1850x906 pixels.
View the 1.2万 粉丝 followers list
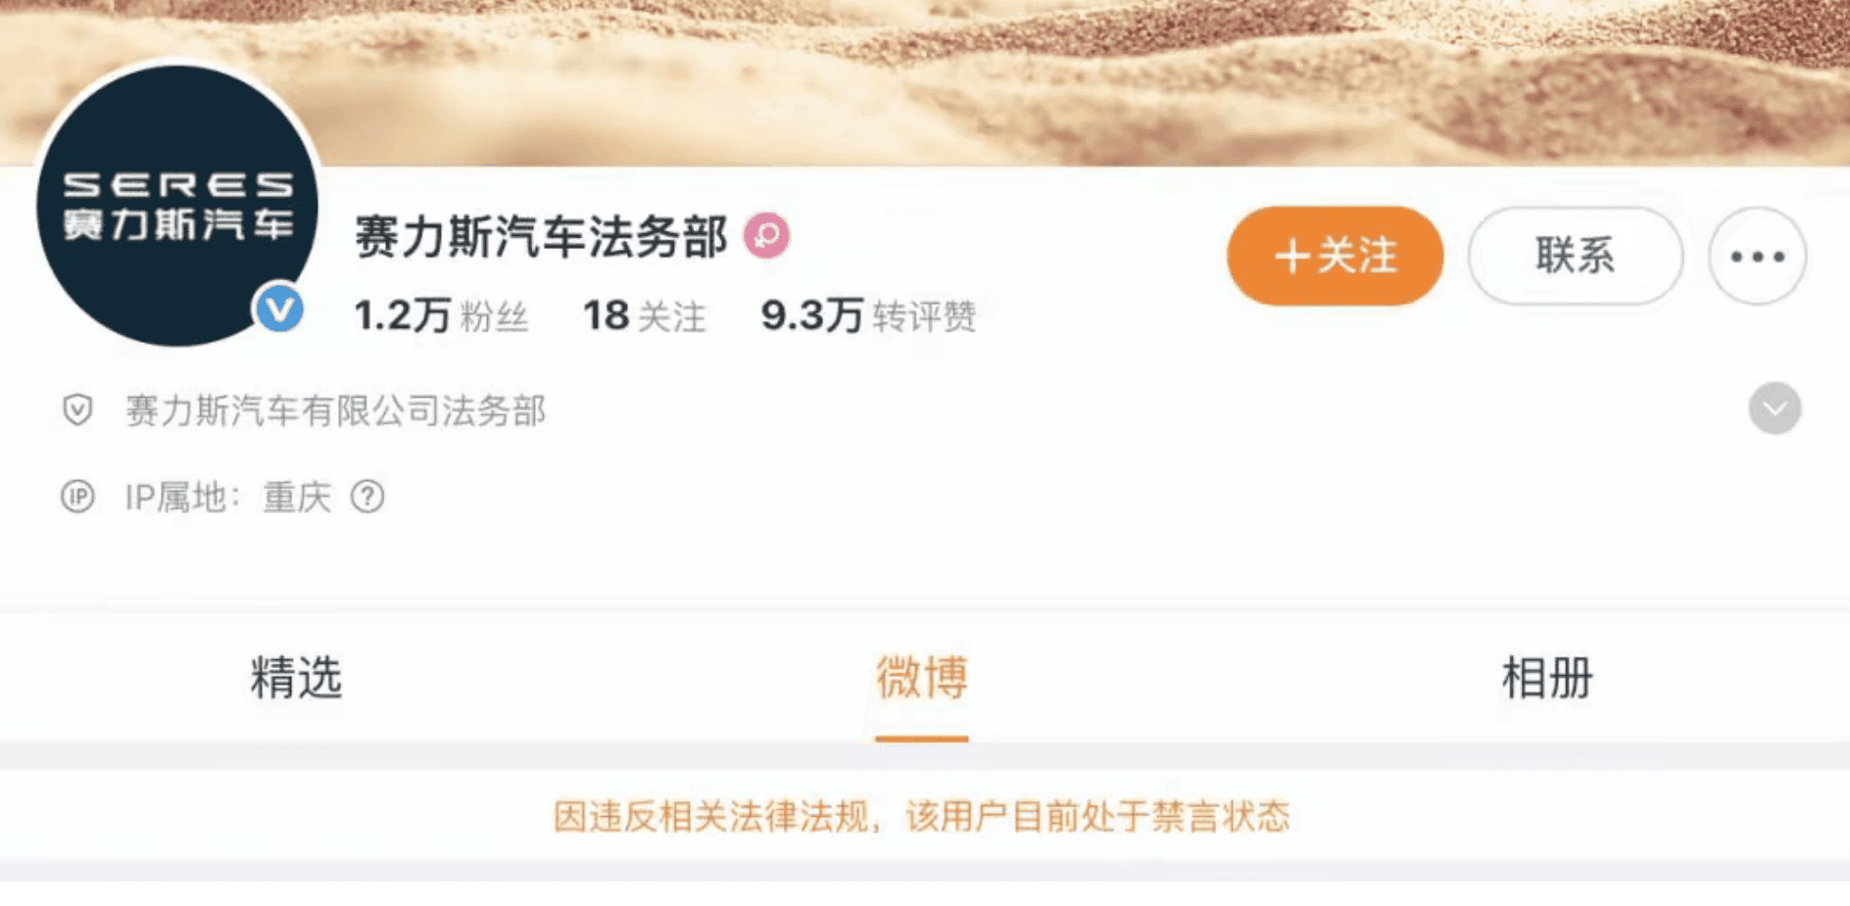[x=441, y=315]
